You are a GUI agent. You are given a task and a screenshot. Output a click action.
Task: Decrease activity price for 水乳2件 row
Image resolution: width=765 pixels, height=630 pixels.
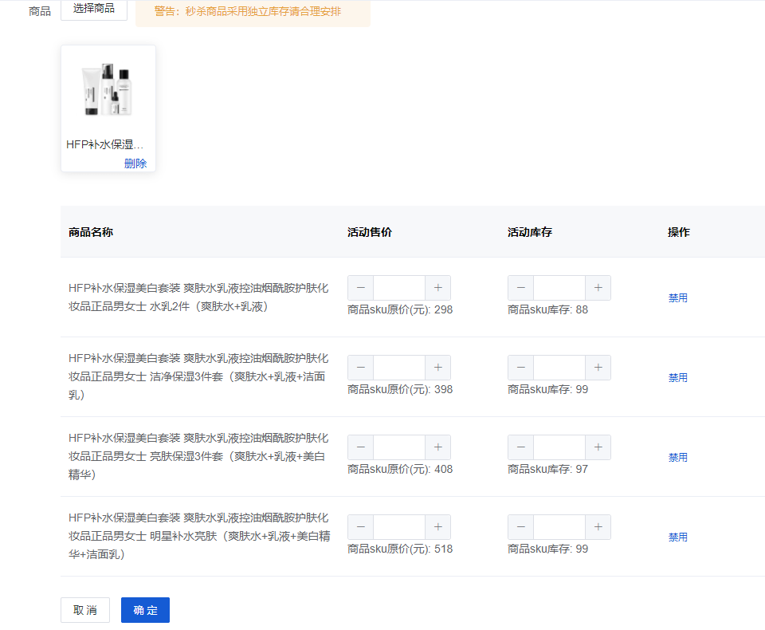point(360,288)
